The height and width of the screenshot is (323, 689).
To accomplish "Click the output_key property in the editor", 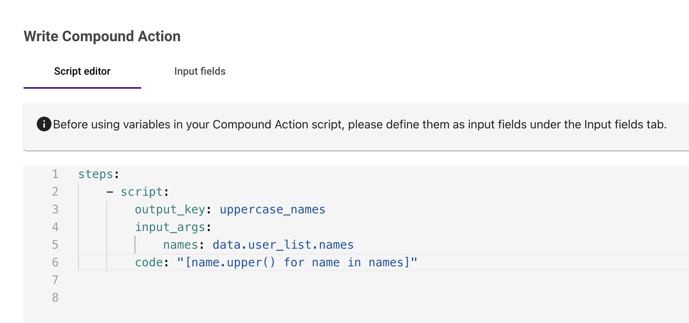I will coord(170,209).
